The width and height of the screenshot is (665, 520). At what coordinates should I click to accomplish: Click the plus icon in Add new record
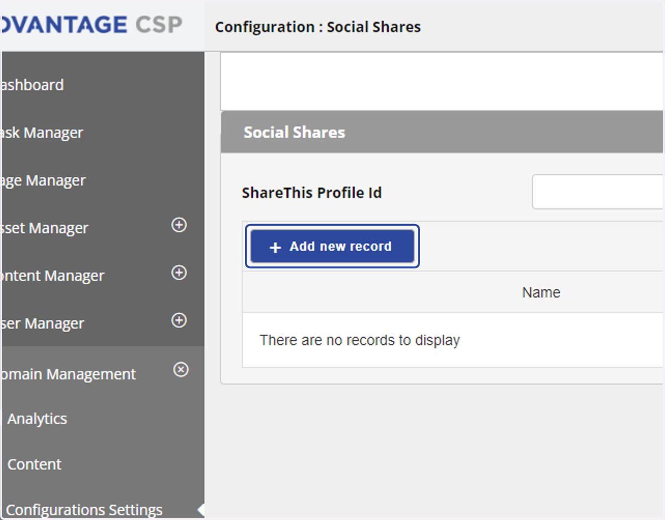coord(275,247)
